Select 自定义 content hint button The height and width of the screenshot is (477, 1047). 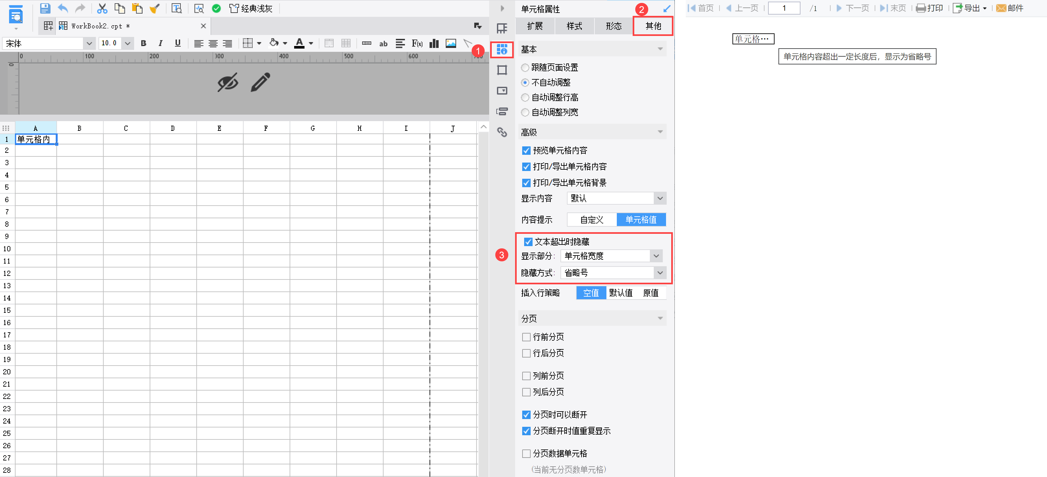tap(592, 220)
